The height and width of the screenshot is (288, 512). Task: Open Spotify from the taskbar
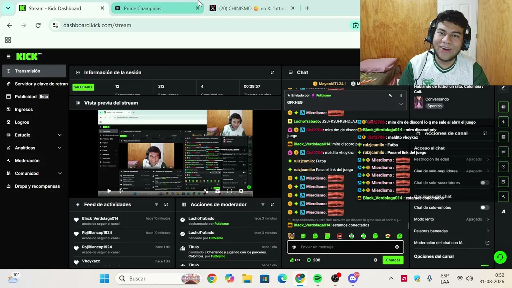coord(318,278)
